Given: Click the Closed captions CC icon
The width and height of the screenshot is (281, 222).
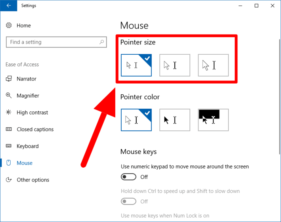Looking at the screenshot, I should pos(9,129).
